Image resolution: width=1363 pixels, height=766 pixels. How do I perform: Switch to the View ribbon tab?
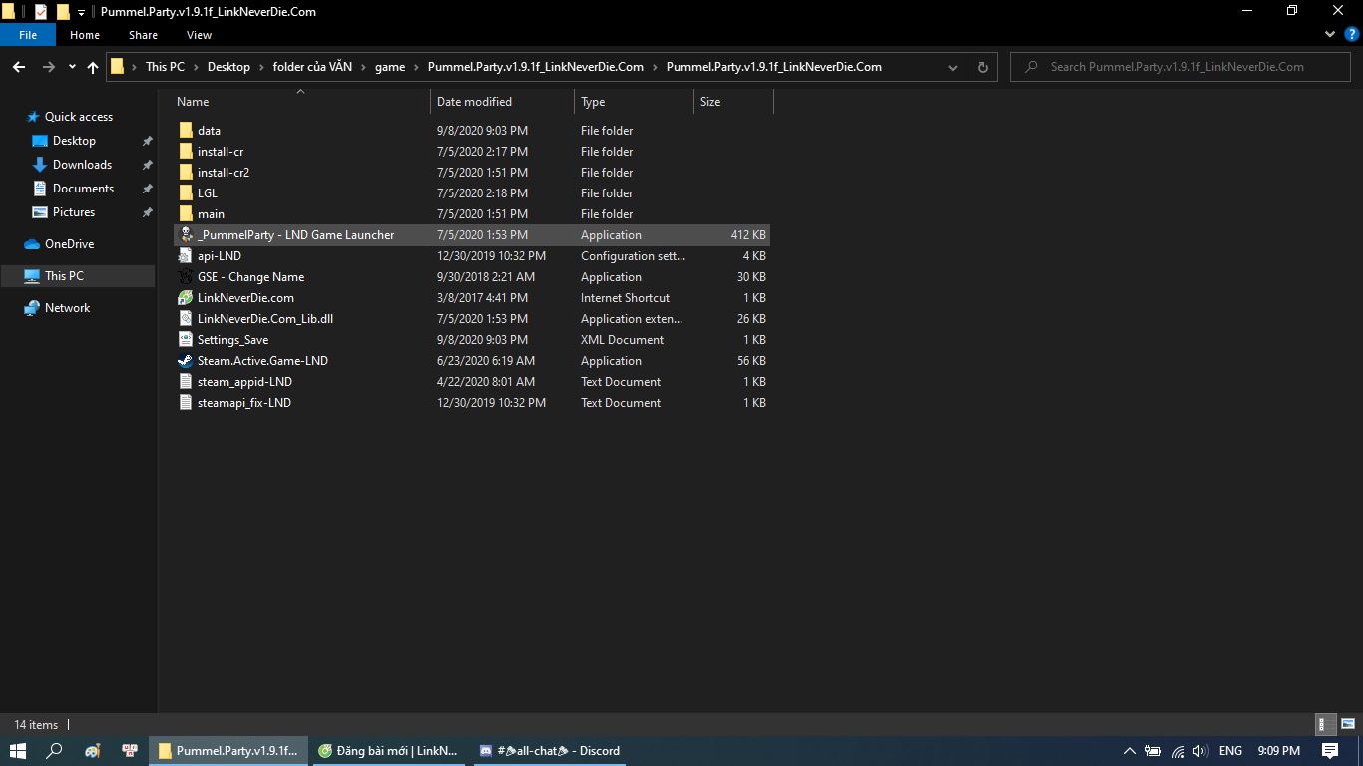[199, 35]
